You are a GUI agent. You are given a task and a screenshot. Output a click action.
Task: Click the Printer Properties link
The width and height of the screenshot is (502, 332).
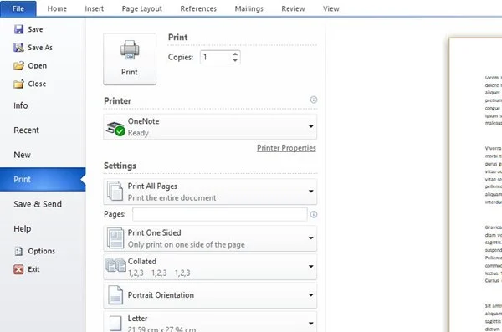[286, 148]
